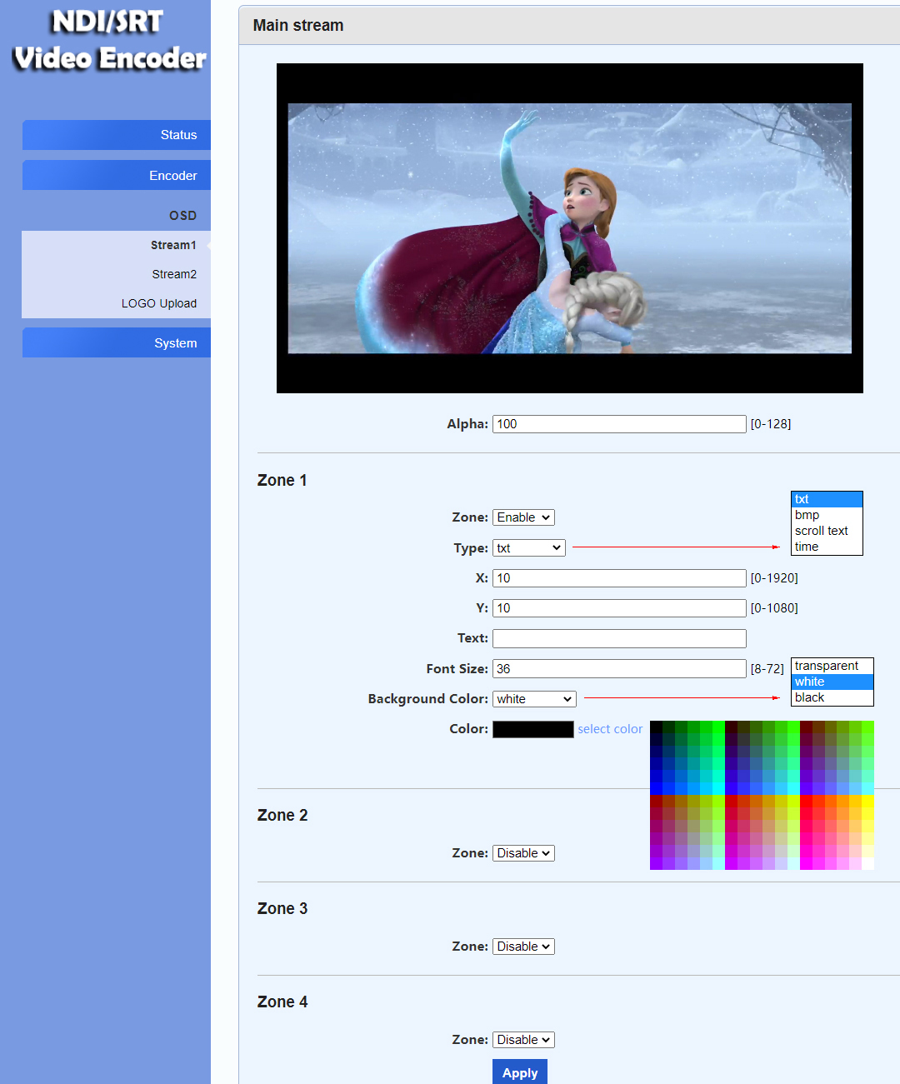This screenshot has height=1084, width=900.
Task: Open the Encoder menu section
Action: click(117, 175)
